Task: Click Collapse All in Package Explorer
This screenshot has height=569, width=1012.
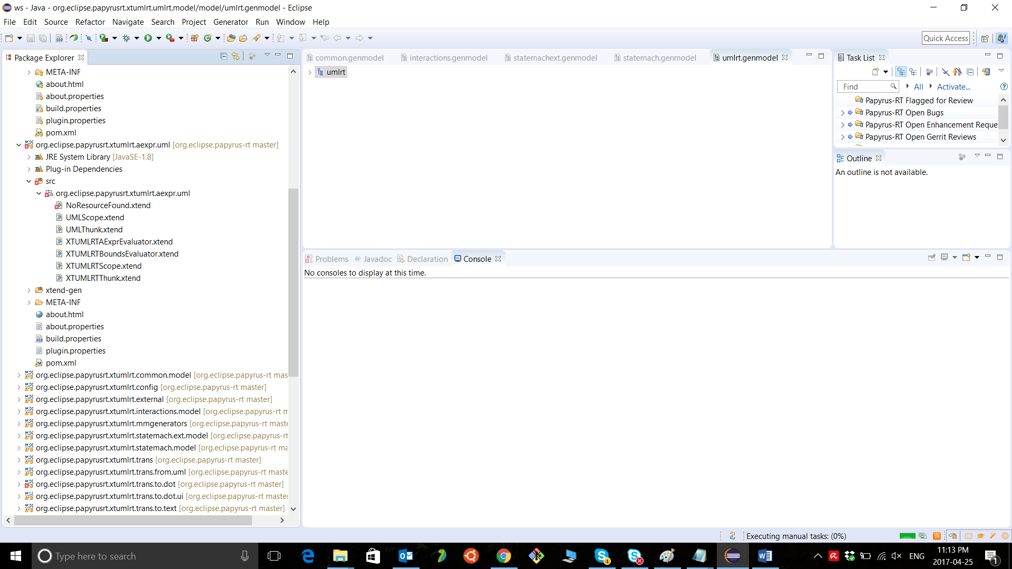Action: (x=223, y=56)
